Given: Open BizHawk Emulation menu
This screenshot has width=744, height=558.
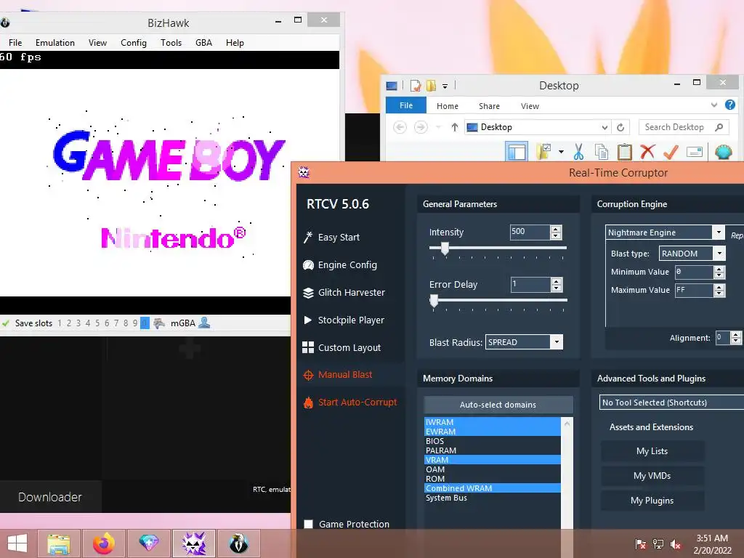Looking at the screenshot, I should 55,43.
